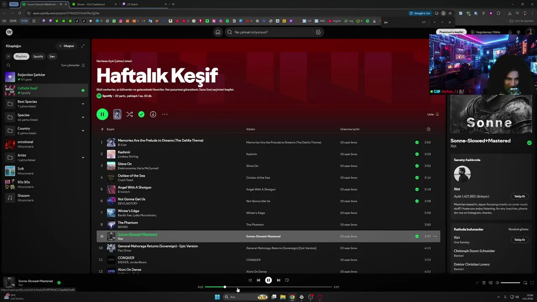
Task: Open 'Liste' view dropdown
Action: tap(433, 114)
